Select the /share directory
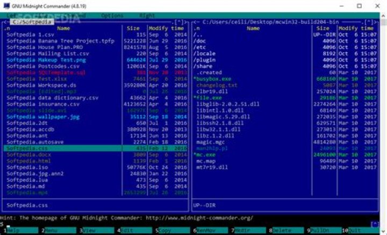The height and width of the screenshot is (235, 387). (x=285, y=66)
